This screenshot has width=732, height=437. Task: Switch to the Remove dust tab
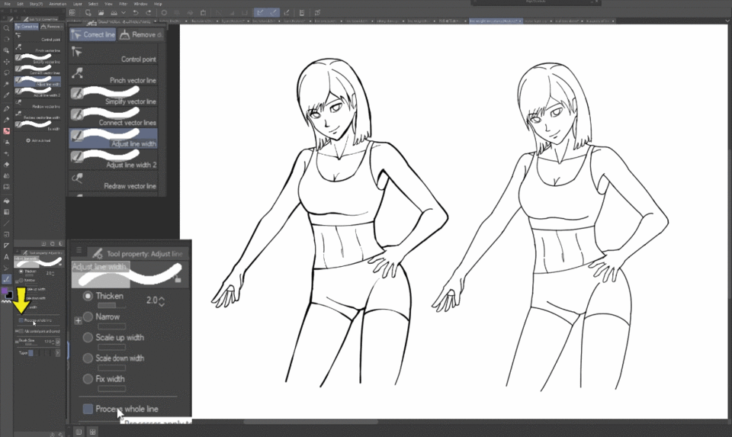tap(140, 34)
